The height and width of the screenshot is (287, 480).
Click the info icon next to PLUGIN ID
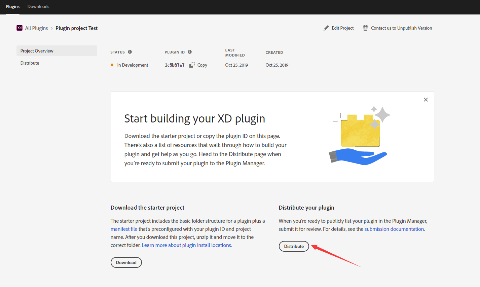190,52
